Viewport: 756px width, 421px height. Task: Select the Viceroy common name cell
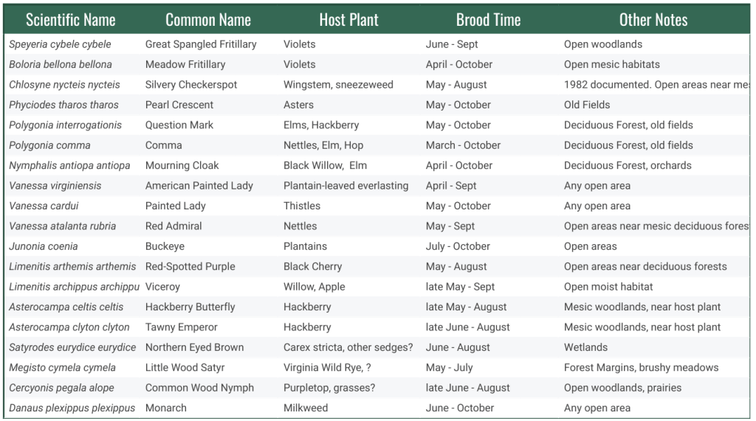coord(162,287)
